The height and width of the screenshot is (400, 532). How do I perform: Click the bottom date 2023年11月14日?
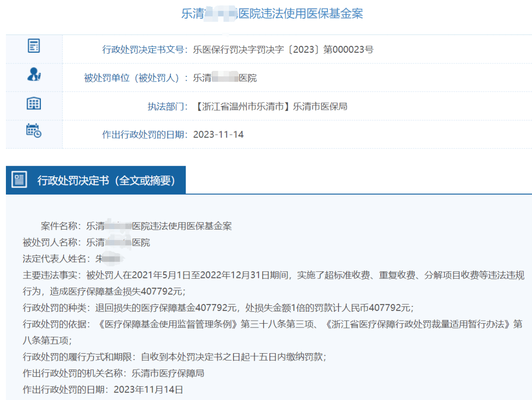148,389
